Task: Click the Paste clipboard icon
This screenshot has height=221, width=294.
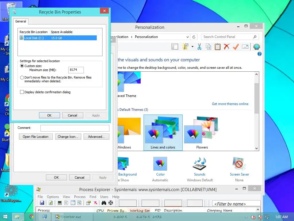Action: point(218,47)
